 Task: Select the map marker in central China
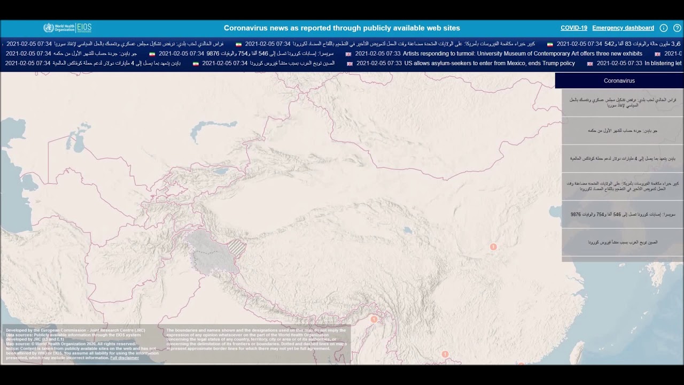(x=493, y=247)
